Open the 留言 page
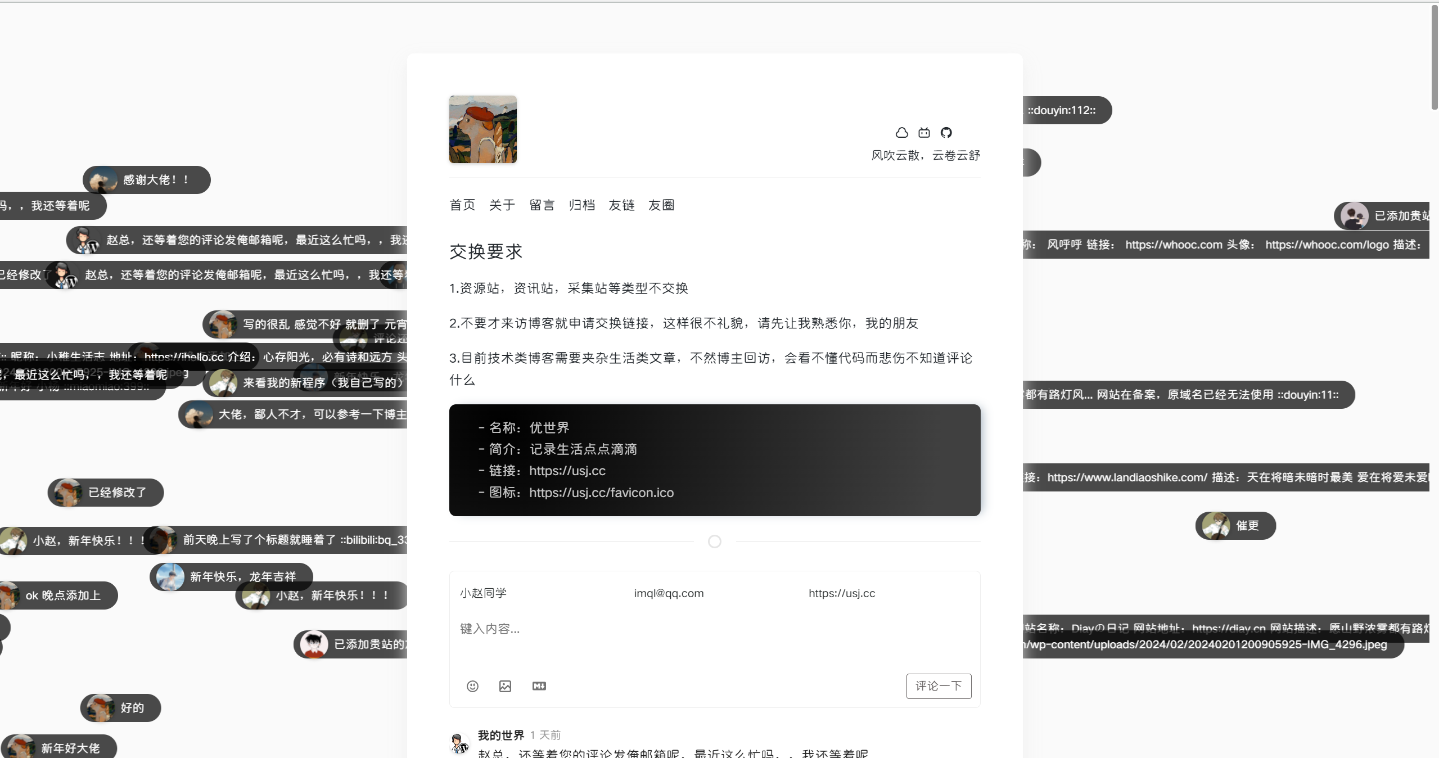Image resolution: width=1439 pixels, height=758 pixels. 542,205
